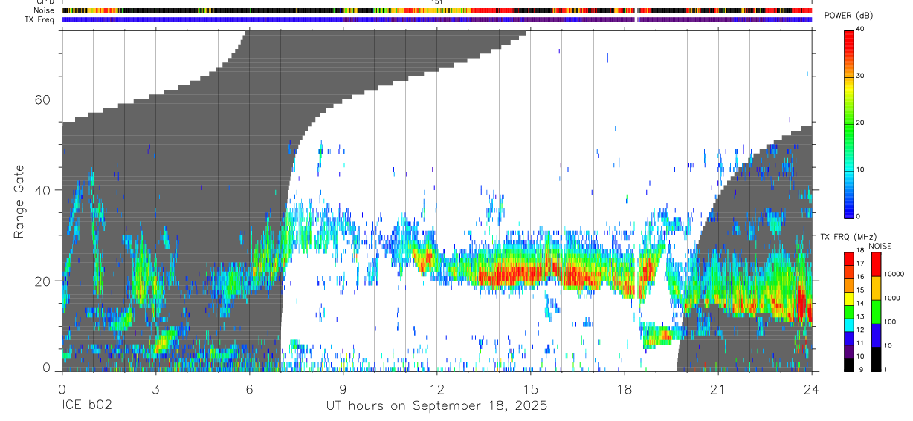The width and height of the screenshot is (913, 421).
Task: Click the 30 label on power colorbar
Action: coord(861,76)
